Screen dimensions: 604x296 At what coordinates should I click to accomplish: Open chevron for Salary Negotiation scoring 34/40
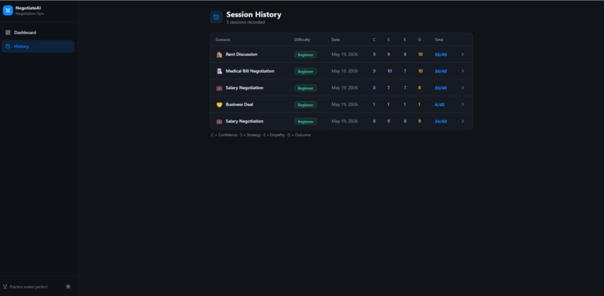click(462, 121)
